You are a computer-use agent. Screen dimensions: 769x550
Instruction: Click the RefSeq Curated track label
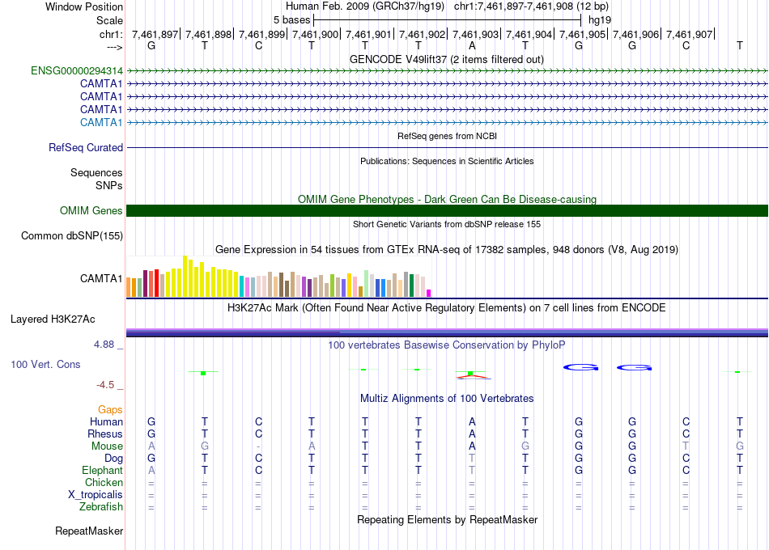pyautogui.click(x=86, y=147)
